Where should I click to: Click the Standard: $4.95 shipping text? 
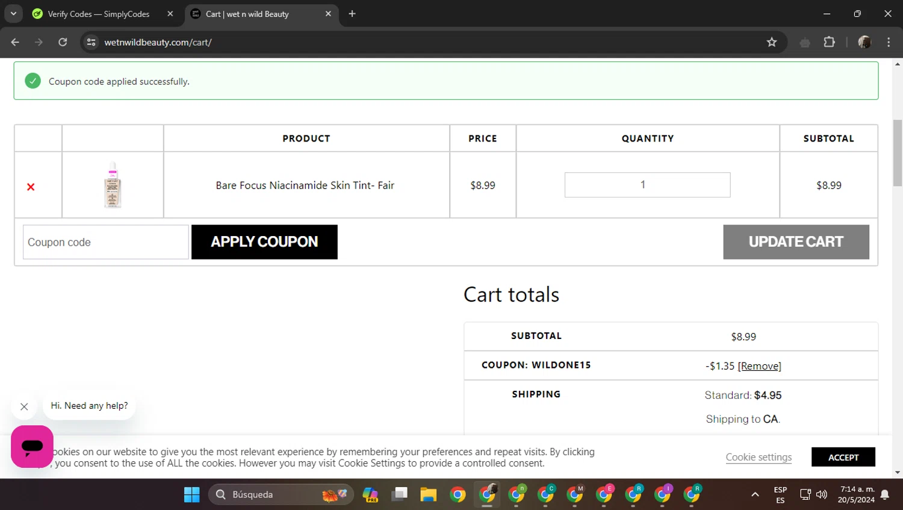[x=743, y=395]
